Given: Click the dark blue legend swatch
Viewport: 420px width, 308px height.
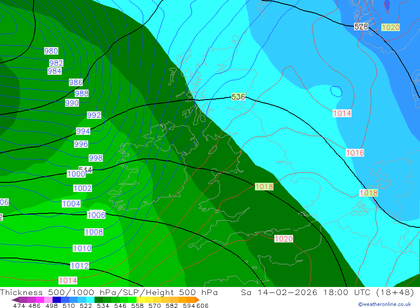Looking at the screenshot, I should [57, 300].
